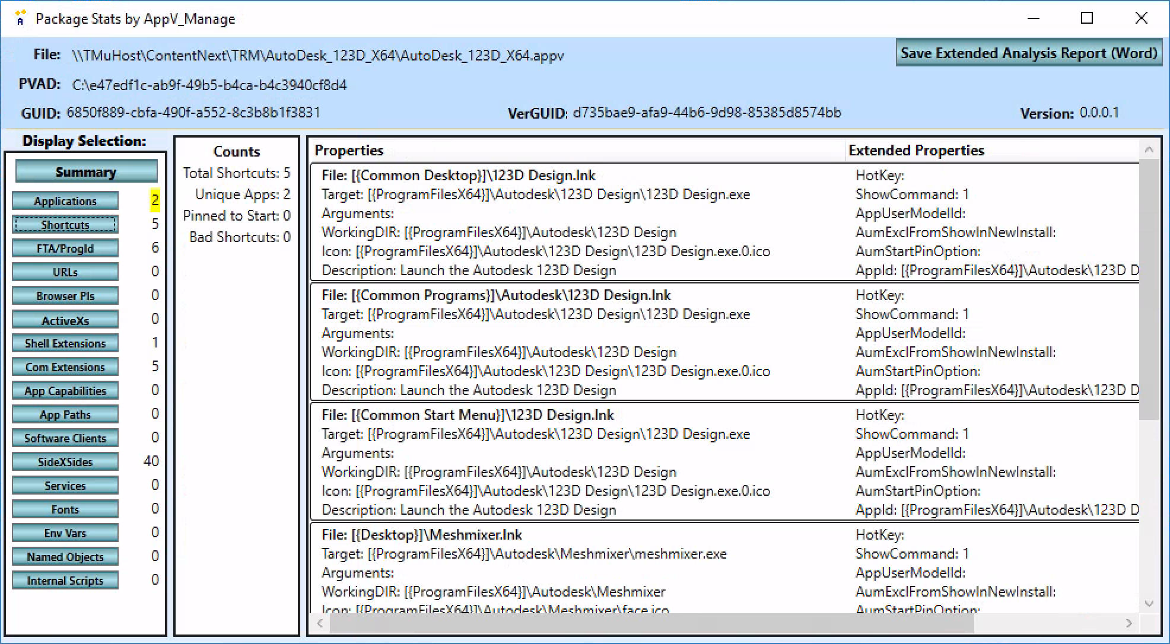Click the horizontal scrollbar right arrow
This screenshot has height=644, width=1170.
click(x=1128, y=623)
